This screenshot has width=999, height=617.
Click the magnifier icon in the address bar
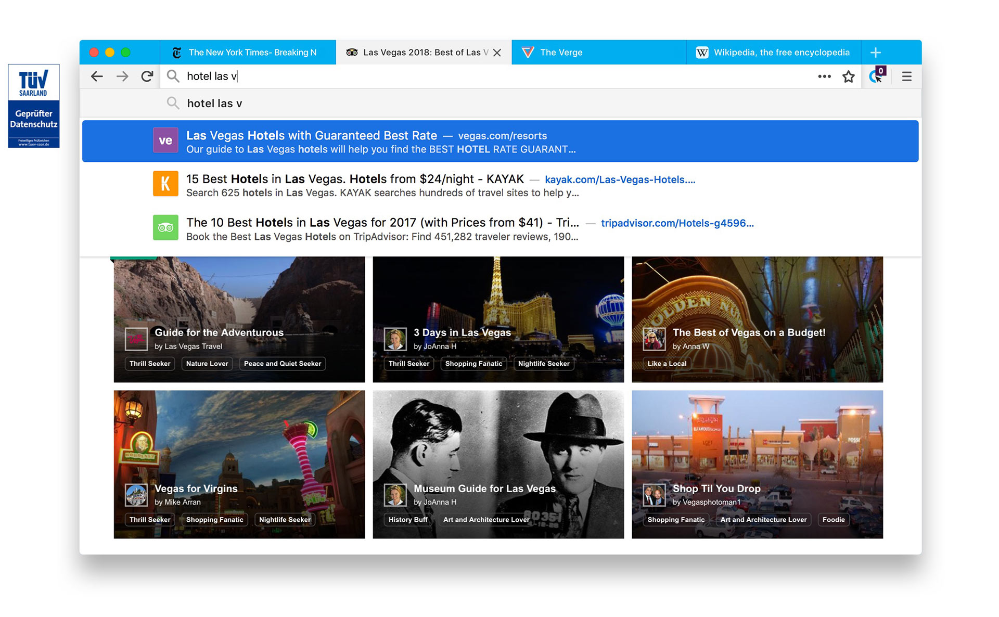point(173,76)
